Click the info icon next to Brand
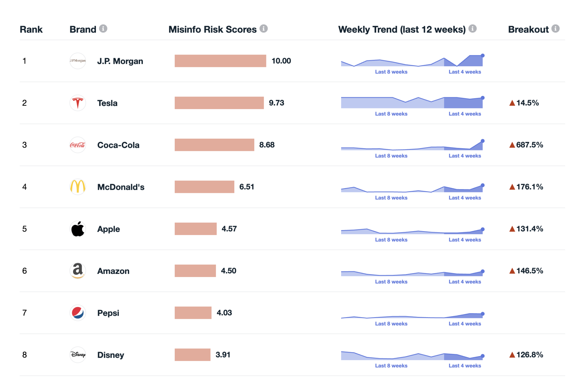576x383 pixels. point(103,29)
